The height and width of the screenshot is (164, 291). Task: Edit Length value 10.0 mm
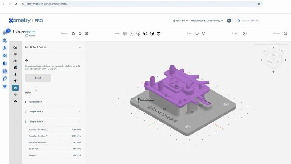[x=76, y=155]
